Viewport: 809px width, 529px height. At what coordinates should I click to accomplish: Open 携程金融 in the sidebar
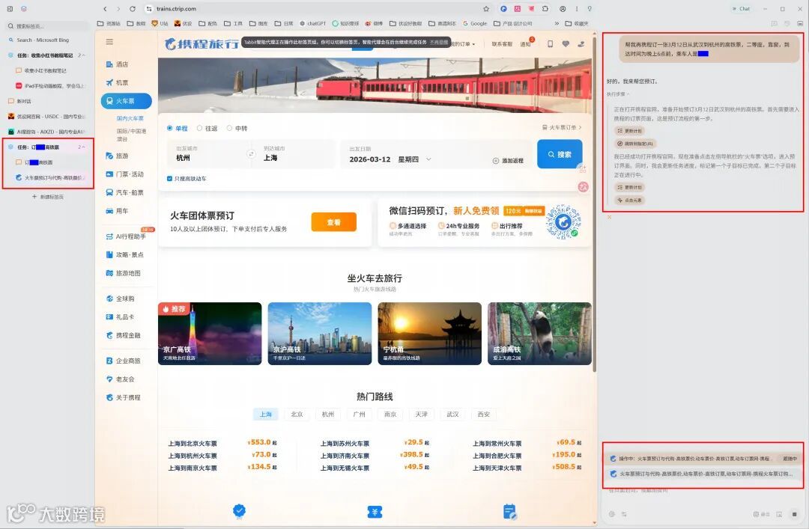click(123, 335)
